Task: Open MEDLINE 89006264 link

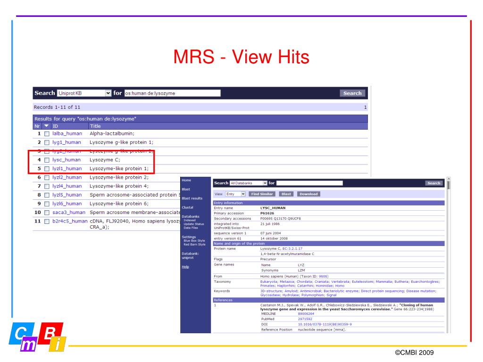Action: (x=306, y=313)
